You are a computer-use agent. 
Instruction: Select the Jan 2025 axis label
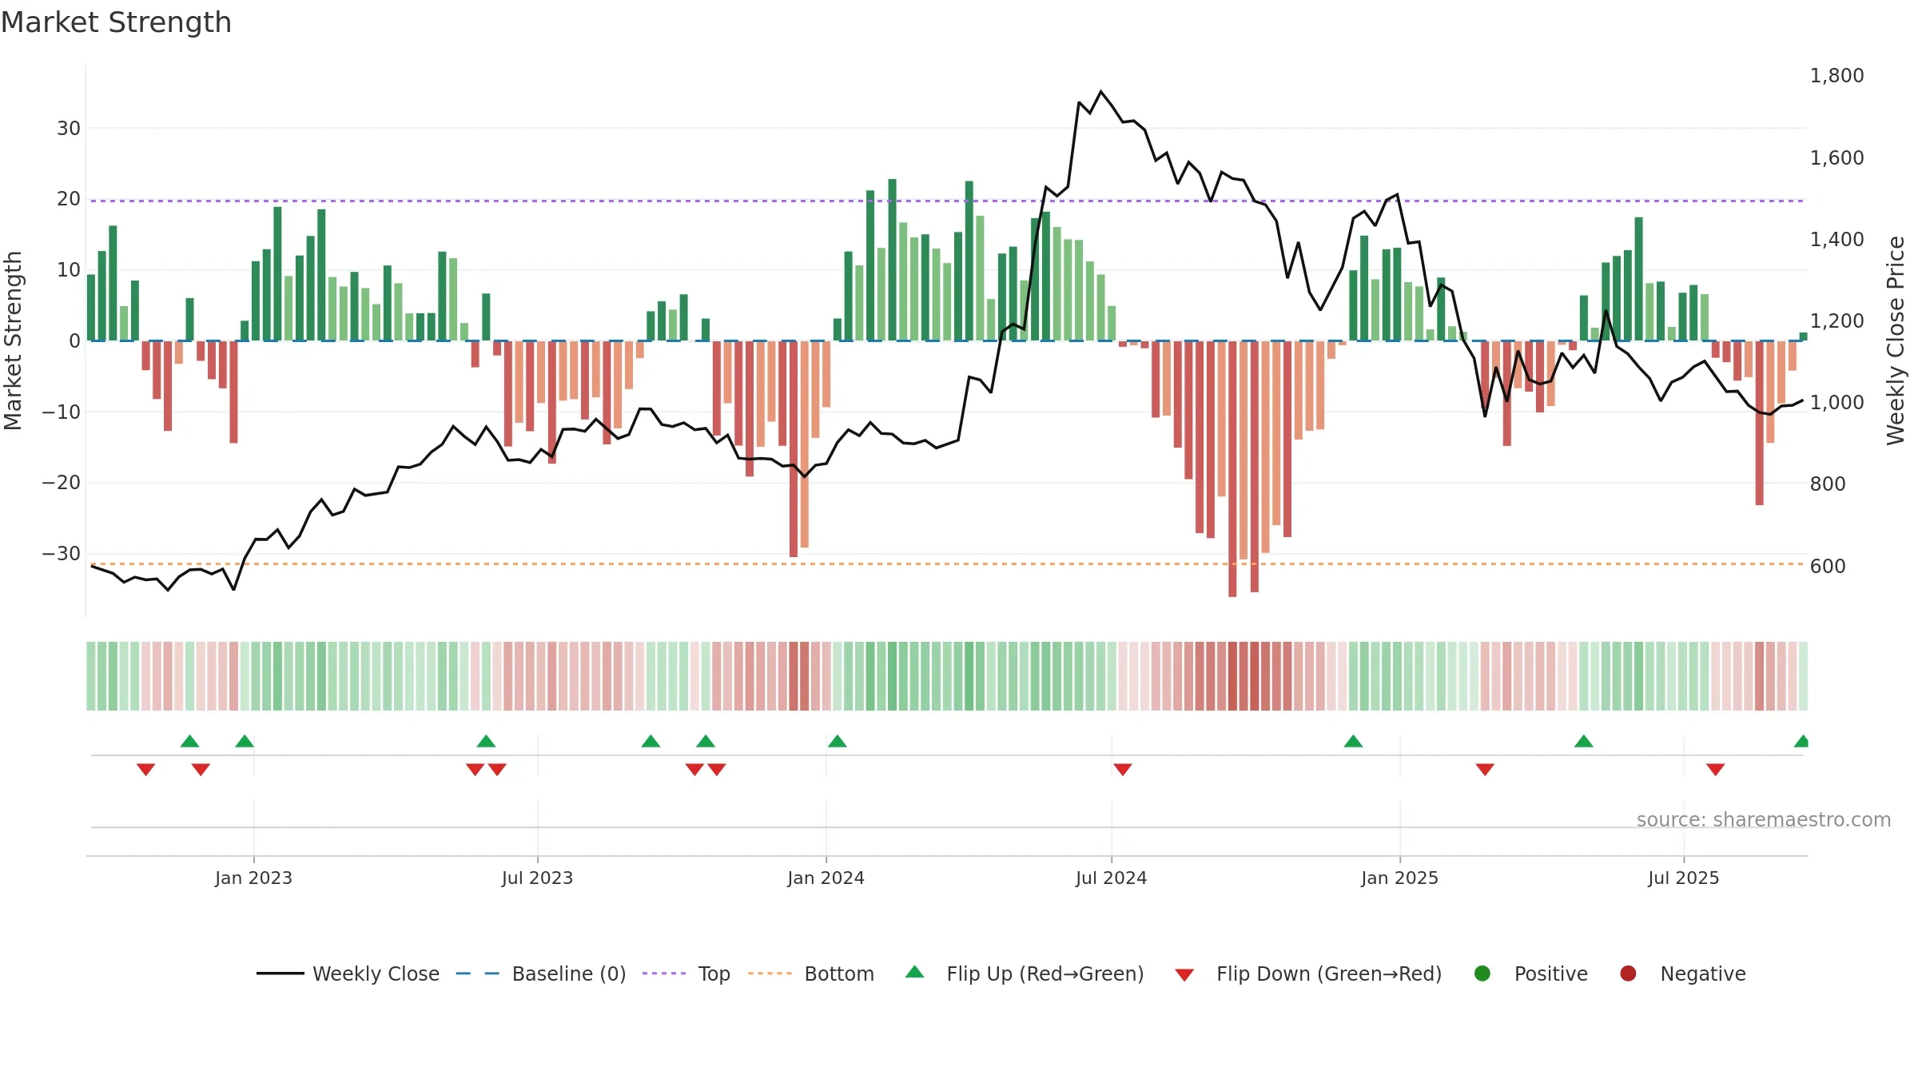[x=1399, y=878]
